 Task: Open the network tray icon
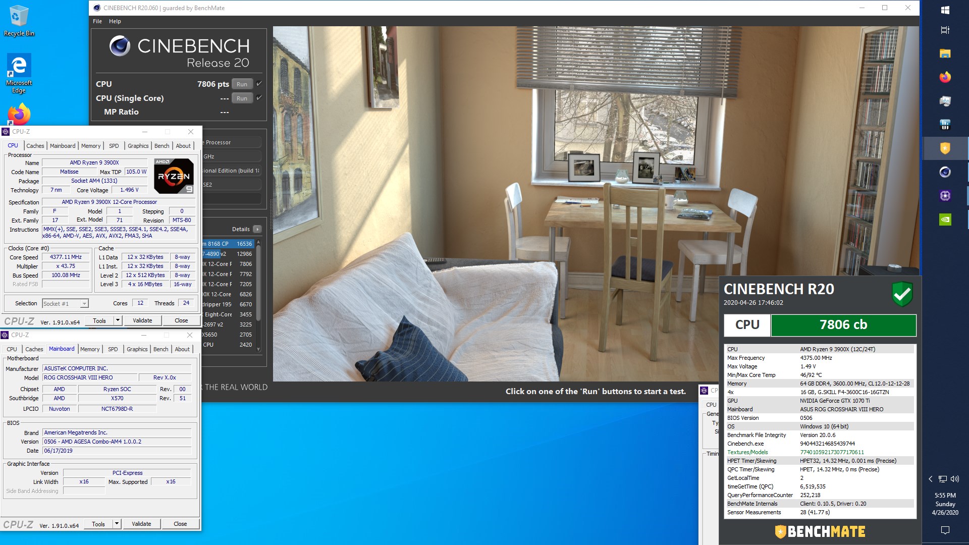click(942, 479)
